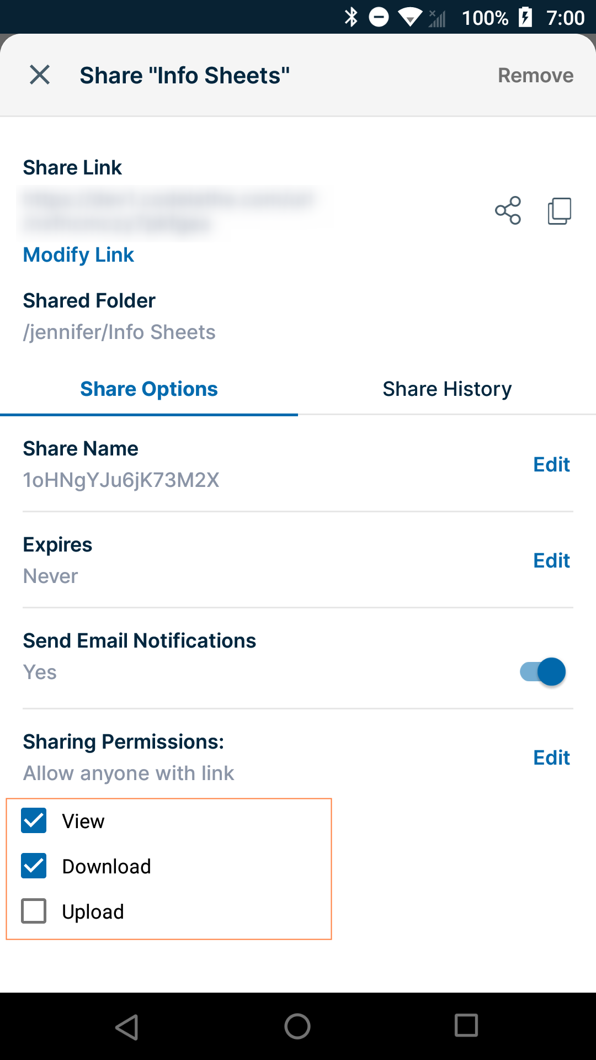Tap the battery status icon
This screenshot has height=1060, width=596.
click(x=525, y=17)
